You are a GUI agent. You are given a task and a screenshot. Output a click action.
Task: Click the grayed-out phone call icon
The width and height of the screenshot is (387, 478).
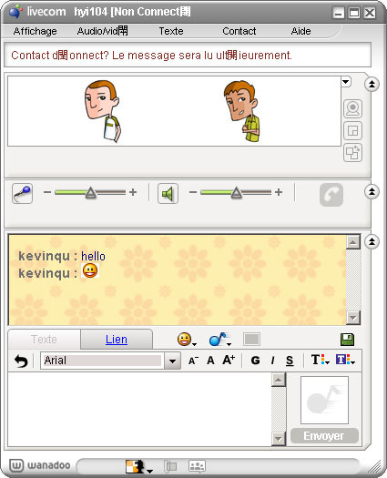pyautogui.click(x=331, y=195)
